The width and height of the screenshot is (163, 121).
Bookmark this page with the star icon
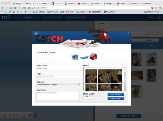click(x=156, y=8)
